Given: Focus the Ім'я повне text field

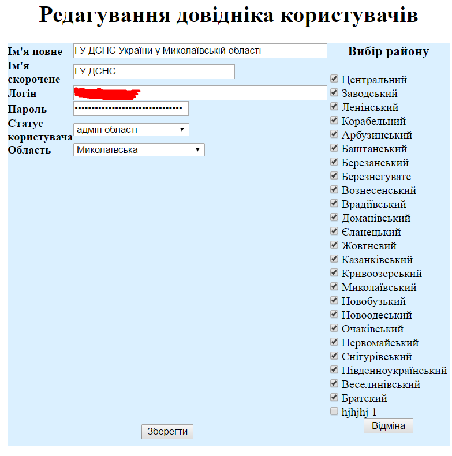Looking at the screenshot, I should (200, 51).
